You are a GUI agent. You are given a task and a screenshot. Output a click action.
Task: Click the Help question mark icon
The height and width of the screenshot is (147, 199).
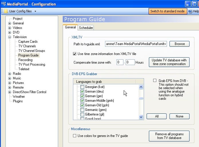[190, 11]
